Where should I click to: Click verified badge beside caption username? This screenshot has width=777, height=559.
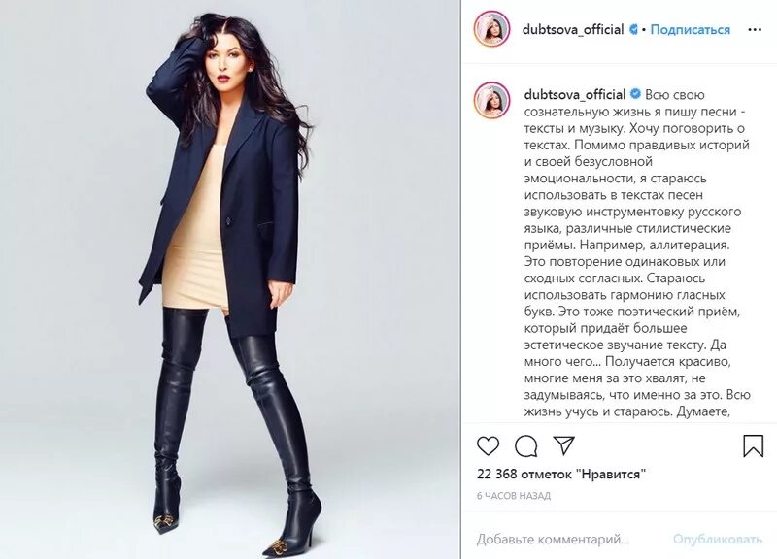[635, 94]
